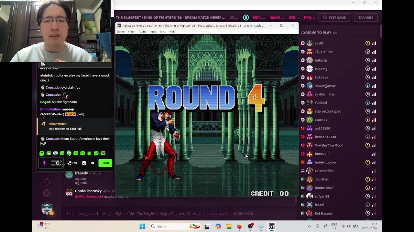Show hidden system tray icons chevron

[x=309, y=226]
